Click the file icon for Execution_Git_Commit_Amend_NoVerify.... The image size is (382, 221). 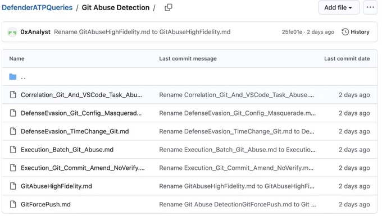click(x=13, y=168)
